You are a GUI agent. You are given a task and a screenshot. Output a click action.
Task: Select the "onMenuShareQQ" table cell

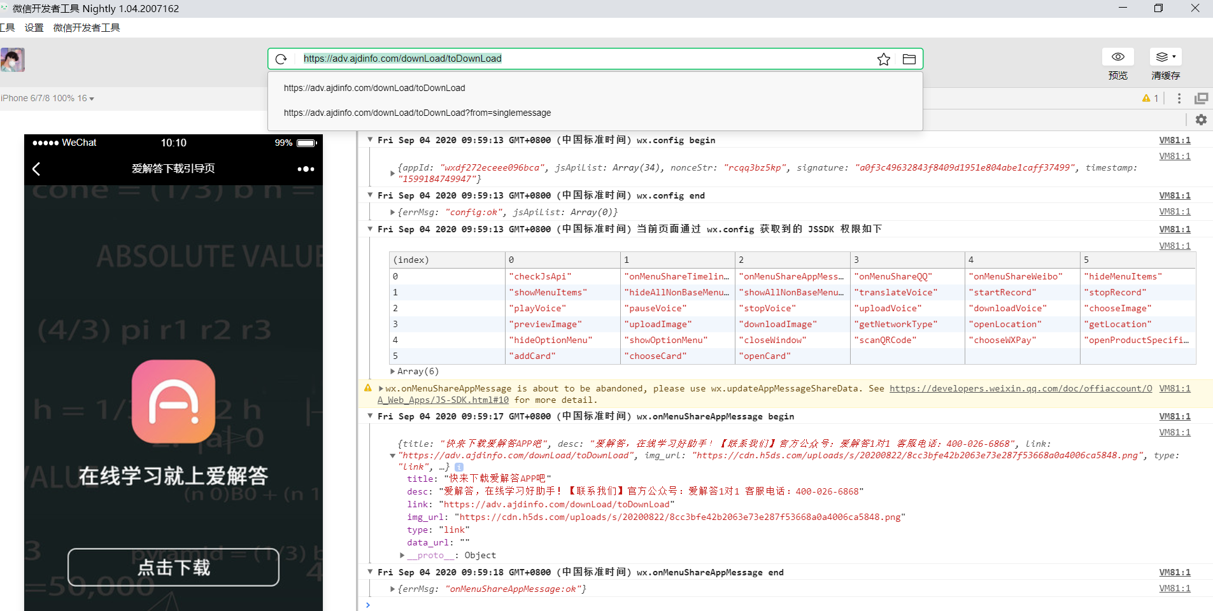point(907,276)
